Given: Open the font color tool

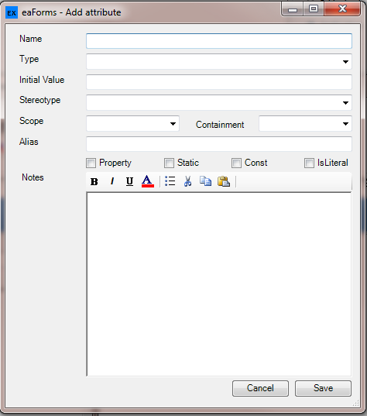Looking at the screenshot, I should click(x=148, y=182).
